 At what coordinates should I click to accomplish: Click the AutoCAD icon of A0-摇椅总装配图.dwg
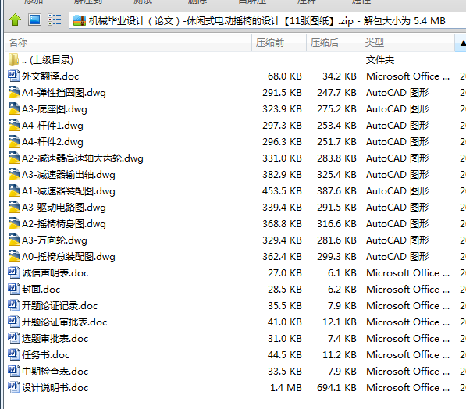click(x=14, y=256)
